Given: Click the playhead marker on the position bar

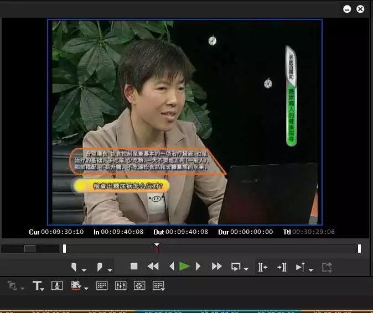Looking at the screenshot, I should pyautogui.click(x=157, y=248).
